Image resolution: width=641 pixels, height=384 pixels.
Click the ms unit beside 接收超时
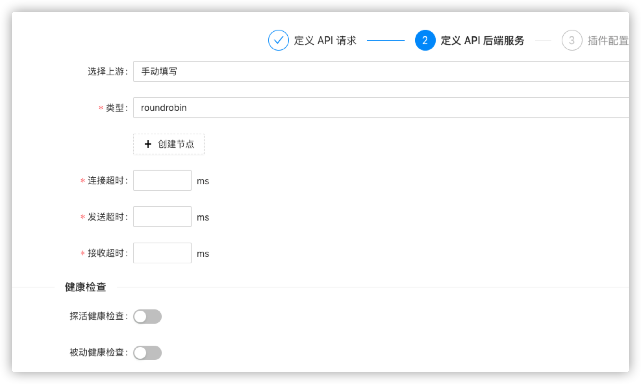coord(203,254)
